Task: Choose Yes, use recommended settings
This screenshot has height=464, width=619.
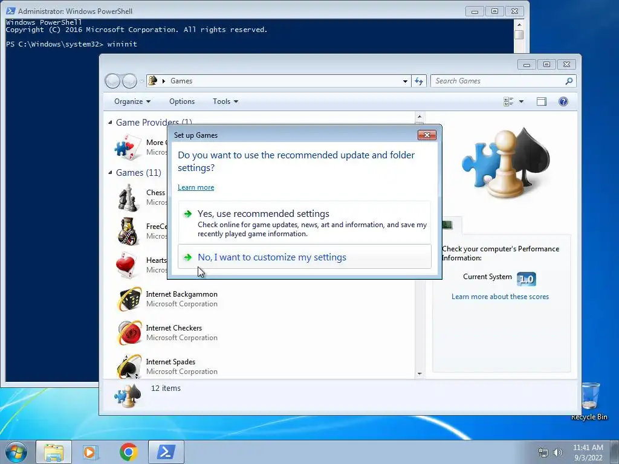Action: click(x=305, y=223)
